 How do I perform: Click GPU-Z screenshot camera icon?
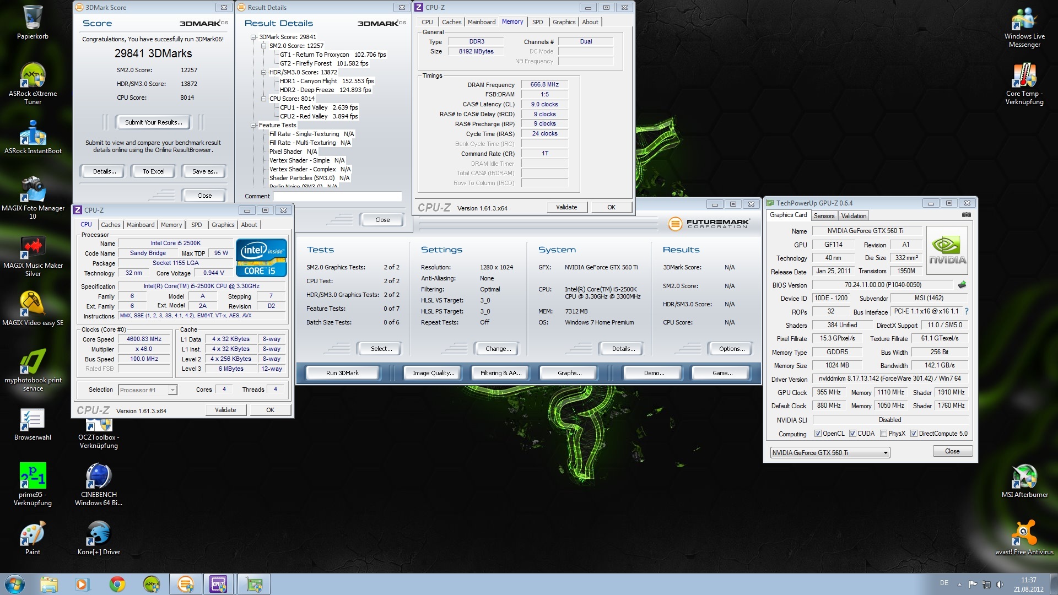(966, 215)
